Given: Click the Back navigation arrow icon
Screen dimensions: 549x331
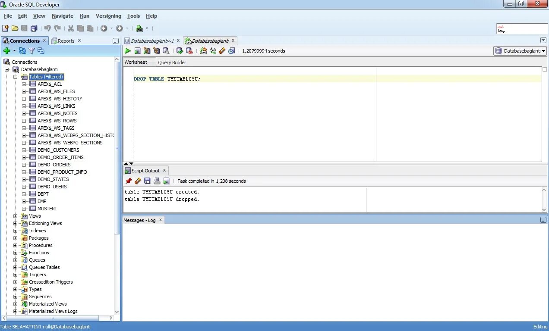Looking at the screenshot, I should (104, 28).
